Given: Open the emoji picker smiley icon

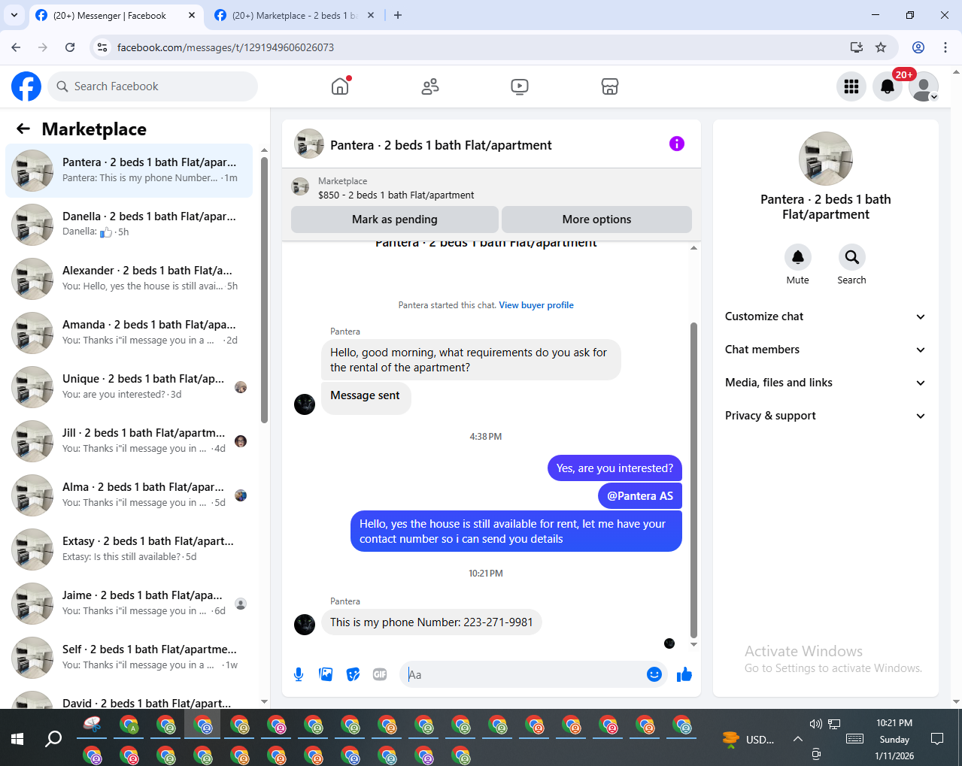Looking at the screenshot, I should pos(654,674).
